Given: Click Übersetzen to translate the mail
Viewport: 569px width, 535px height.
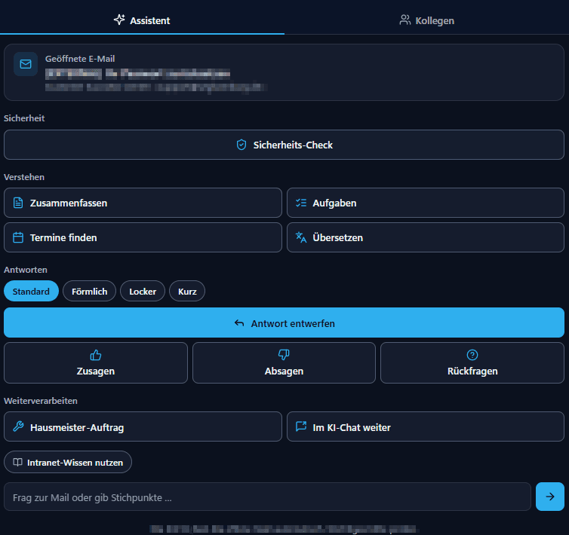Looking at the screenshot, I should pyautogui.click(x=426, y=237).
